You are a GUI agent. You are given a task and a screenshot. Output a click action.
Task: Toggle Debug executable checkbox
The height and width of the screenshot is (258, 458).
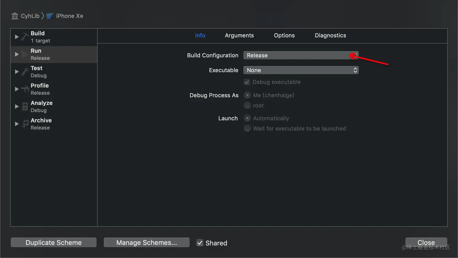(247, 82)
